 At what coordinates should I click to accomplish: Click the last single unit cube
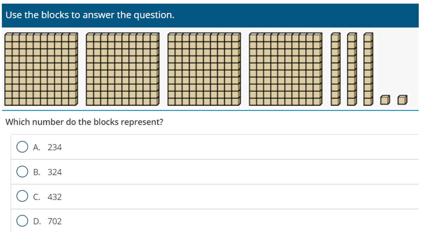[x=402, y=100]
